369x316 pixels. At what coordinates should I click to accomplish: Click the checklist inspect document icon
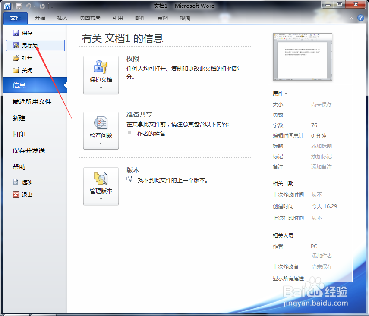pyautogui.click(x=101, y=123)
